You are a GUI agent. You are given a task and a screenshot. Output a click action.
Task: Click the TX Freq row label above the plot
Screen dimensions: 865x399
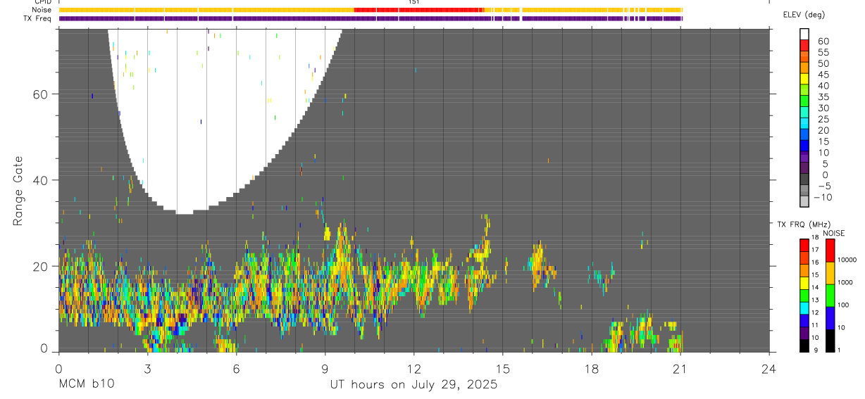[37, 18]
